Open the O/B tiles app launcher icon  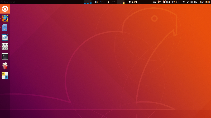(5, 76)
